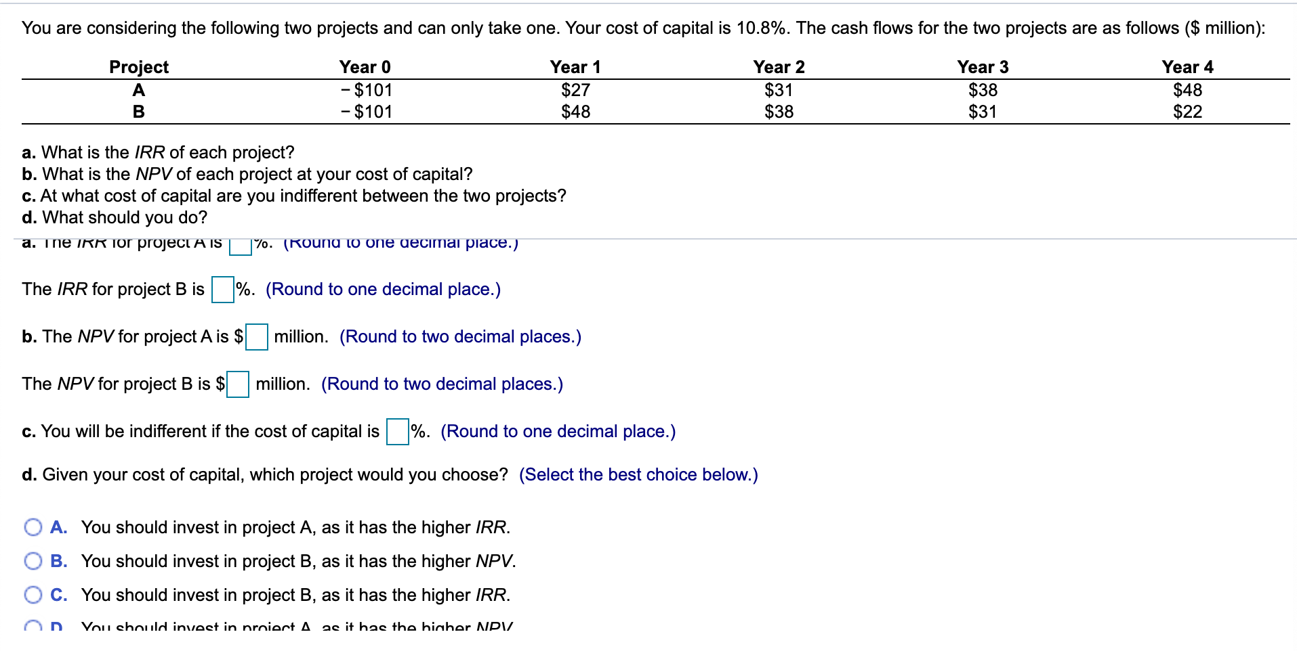The image size is (1297, 651).
Task: Click the Year 0 column header
Action: click(x=365, y=67)
